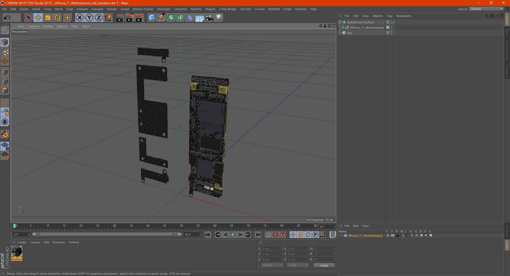Click the Apply button
Image resolution: width=510 pixels, height=276 pixels.
pos(324,265)
